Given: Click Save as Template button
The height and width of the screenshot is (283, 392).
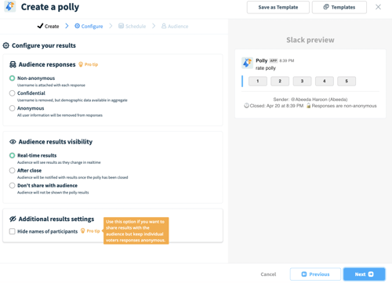Looking at the screenshot, I should coord(278,7).
